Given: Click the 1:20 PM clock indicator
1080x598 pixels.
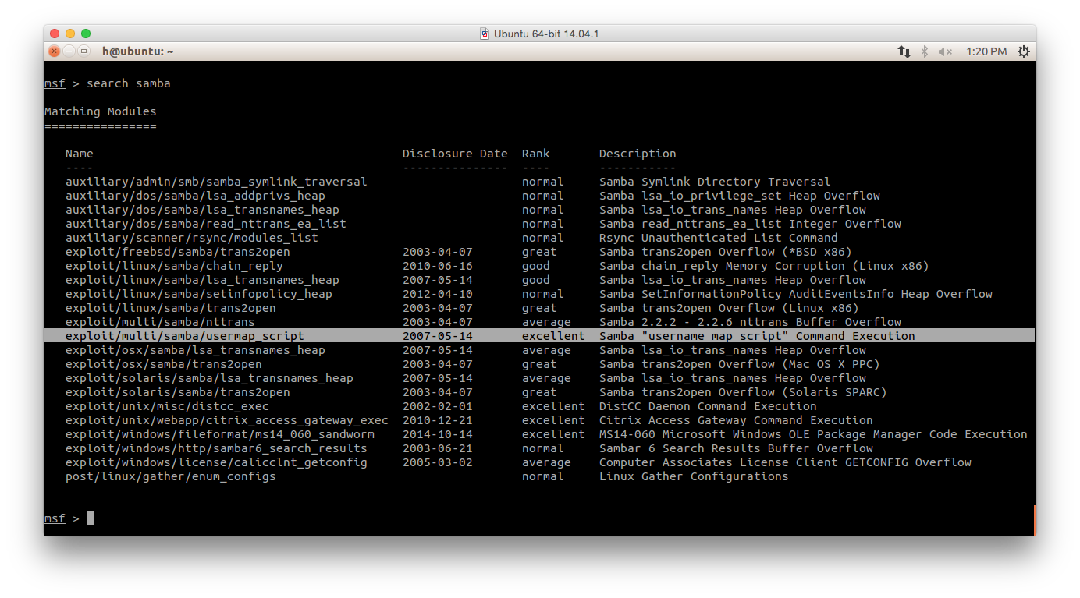Looking at the screenshot, I should tap(986, 51).
